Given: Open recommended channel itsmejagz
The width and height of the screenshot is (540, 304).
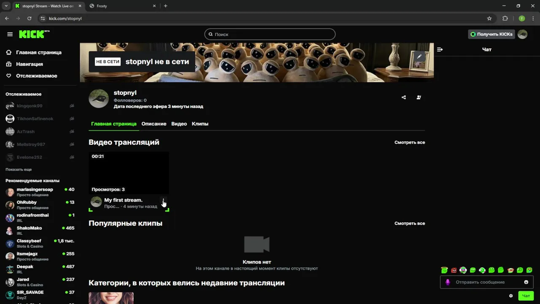Looking at the screenshot, I should click(x=40, y=256).
